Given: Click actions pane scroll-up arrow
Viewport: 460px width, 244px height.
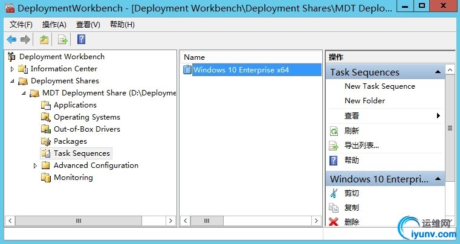Looking at the screenshot, I should (450, 70).
